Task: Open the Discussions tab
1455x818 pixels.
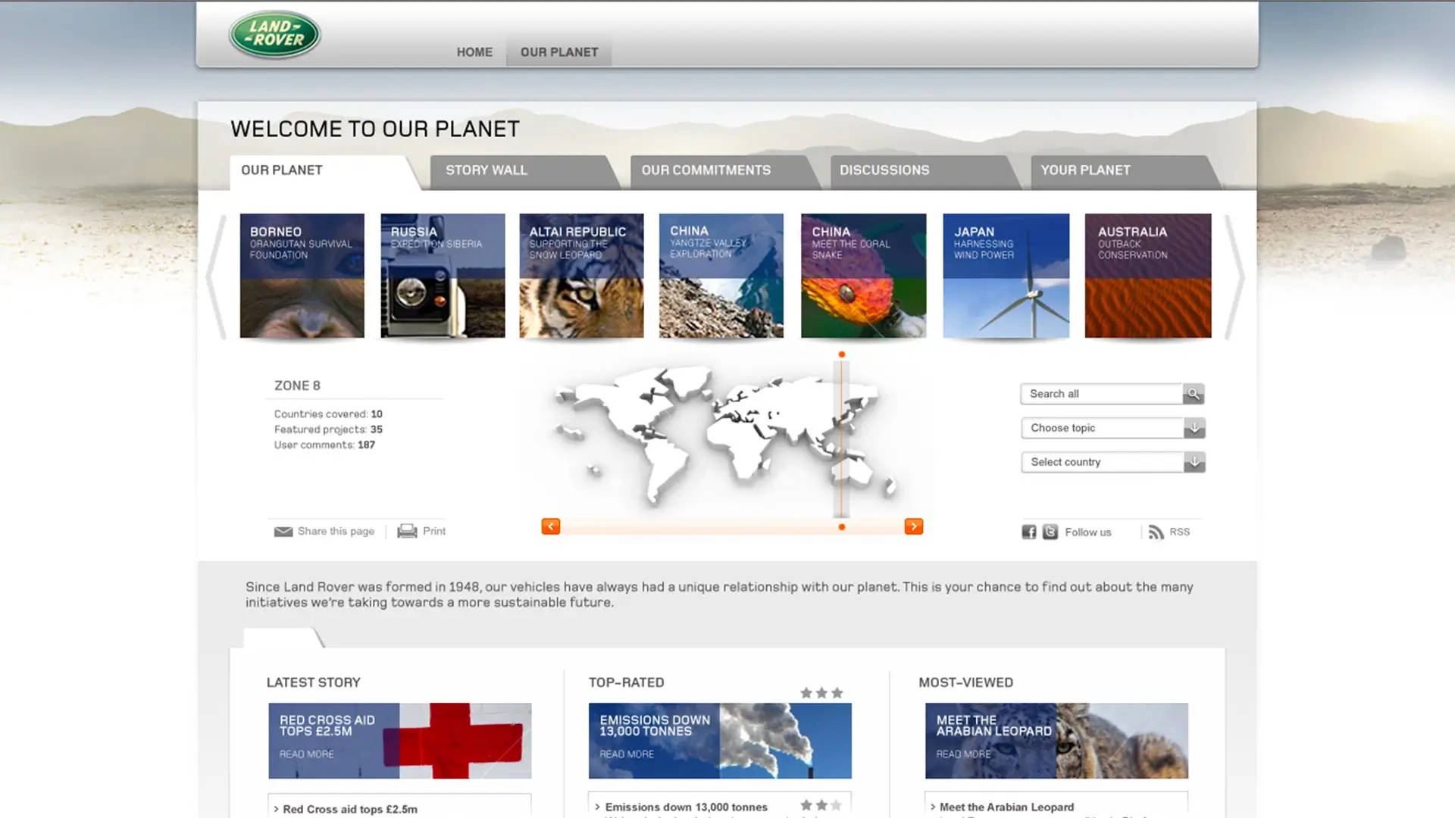Action: coord(884,170)
